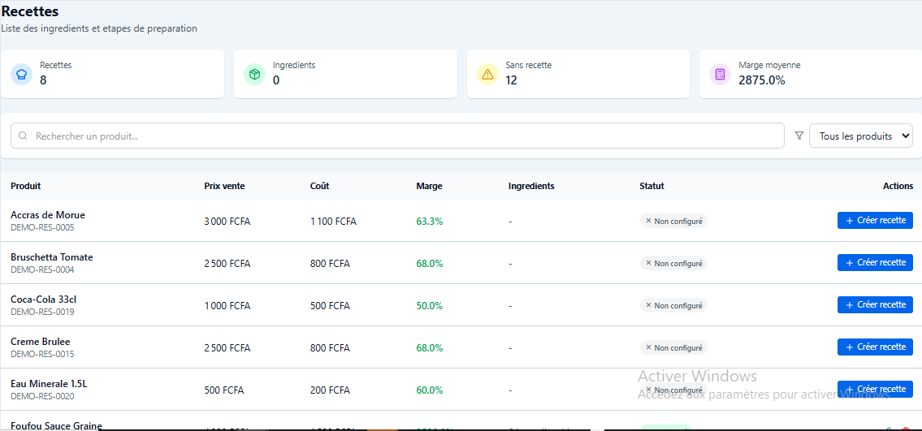Click the Non configuré badge for Creme Brulee

674,348
